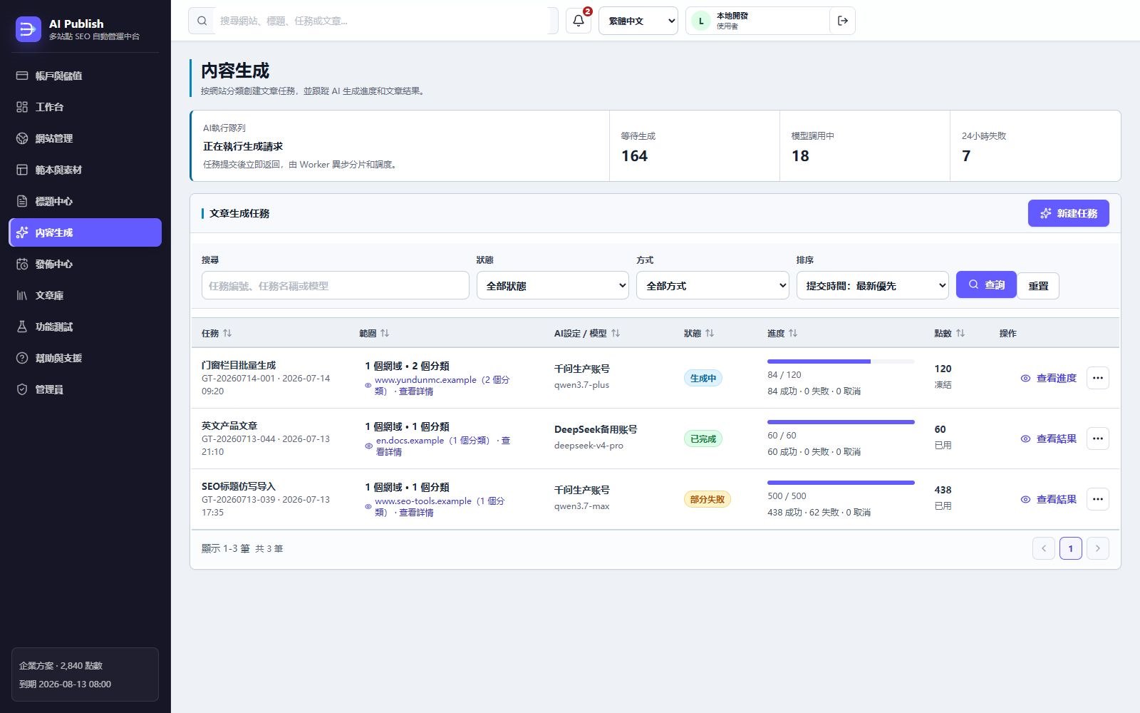1140x713 pixels.
Task: Open more actions menu for 英文产品文章
Action: tap(1098, 438)
